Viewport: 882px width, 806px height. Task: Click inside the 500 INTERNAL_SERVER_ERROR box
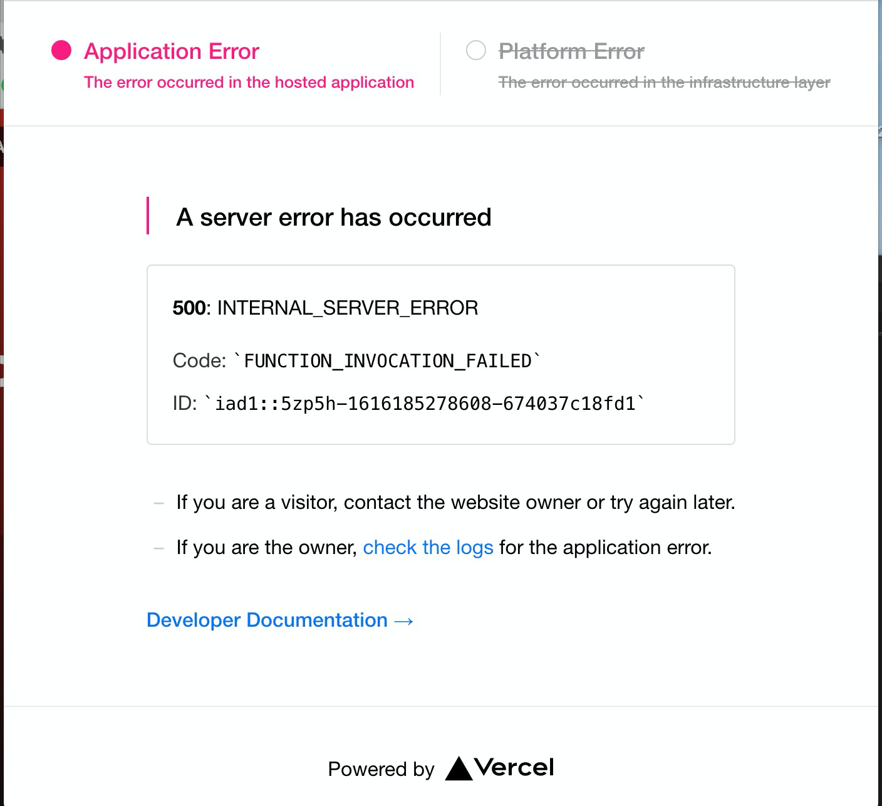(325, 307)
